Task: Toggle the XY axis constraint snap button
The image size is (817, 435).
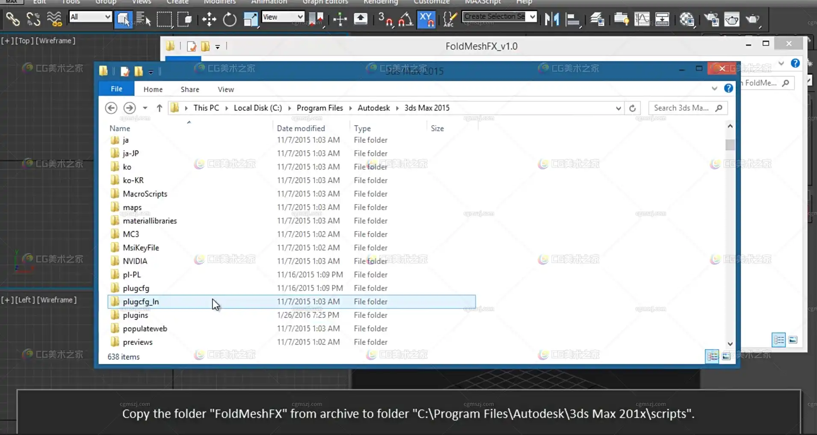Action: click(x=426, y=19)
